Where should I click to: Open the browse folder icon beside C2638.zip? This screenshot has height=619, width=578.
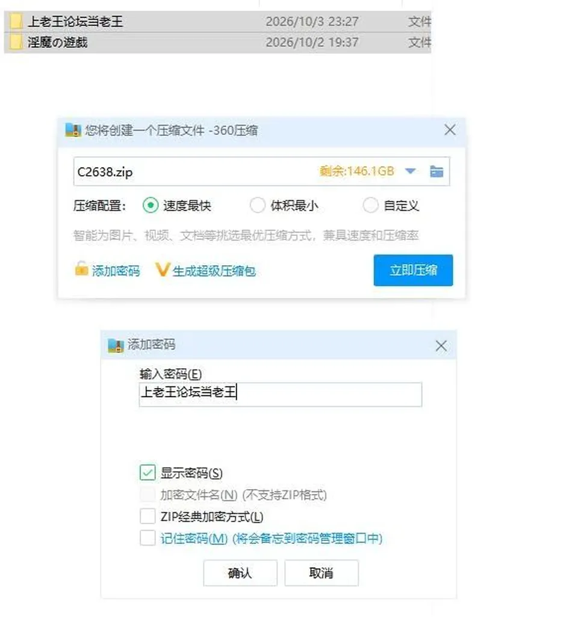click(436, 171)
